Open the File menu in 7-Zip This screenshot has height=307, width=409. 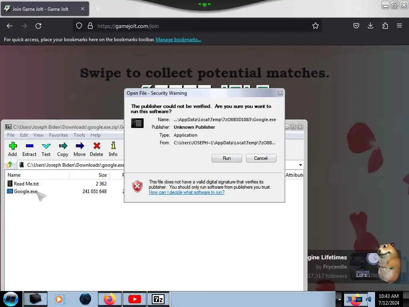pyautogui.click(x=11, y=135)
